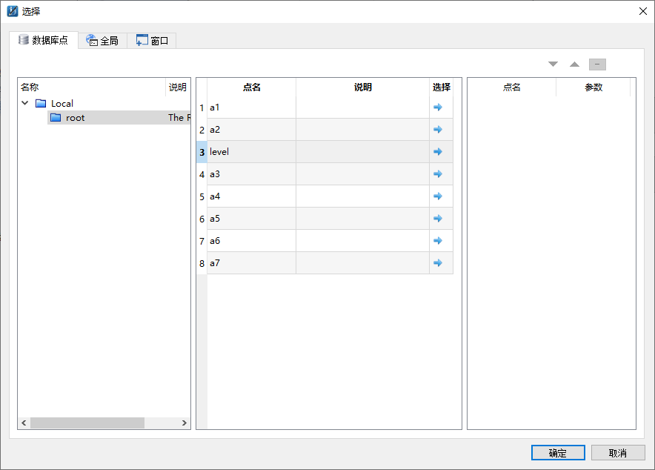
Task: Click the select arrow for point a2
Action: click(438, 130)
